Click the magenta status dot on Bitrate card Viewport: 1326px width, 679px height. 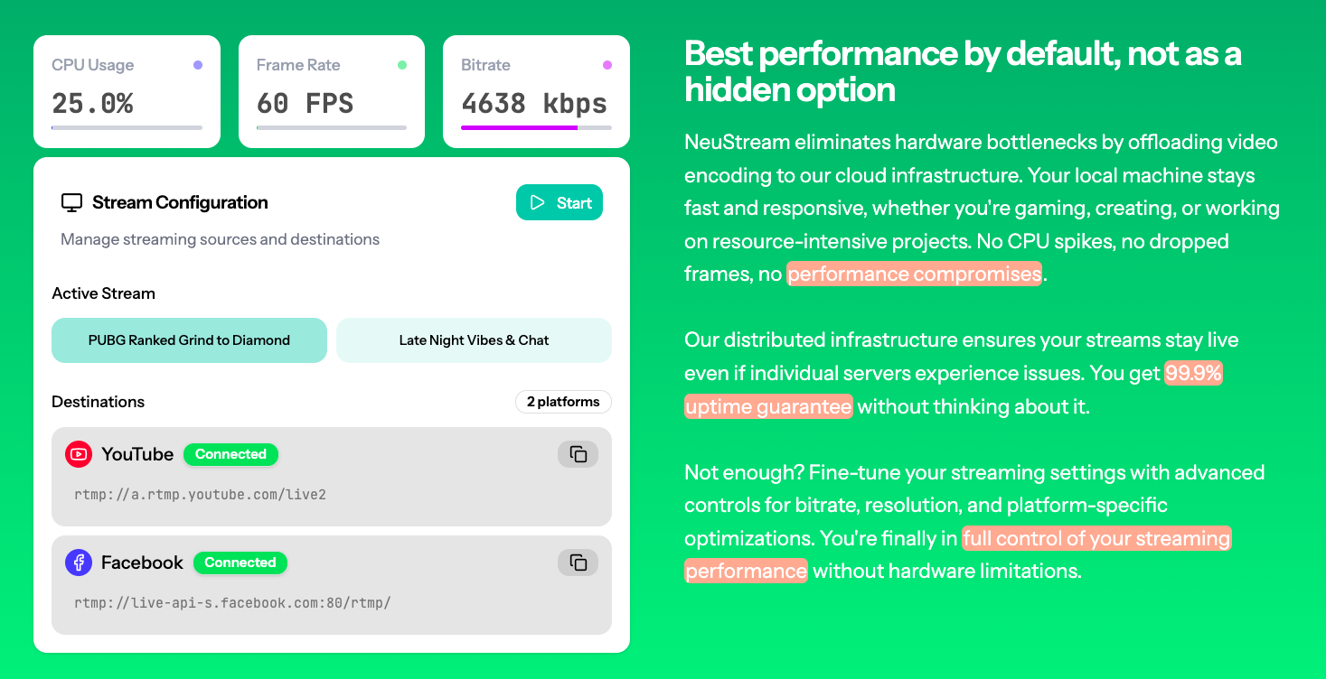[607, 63]
